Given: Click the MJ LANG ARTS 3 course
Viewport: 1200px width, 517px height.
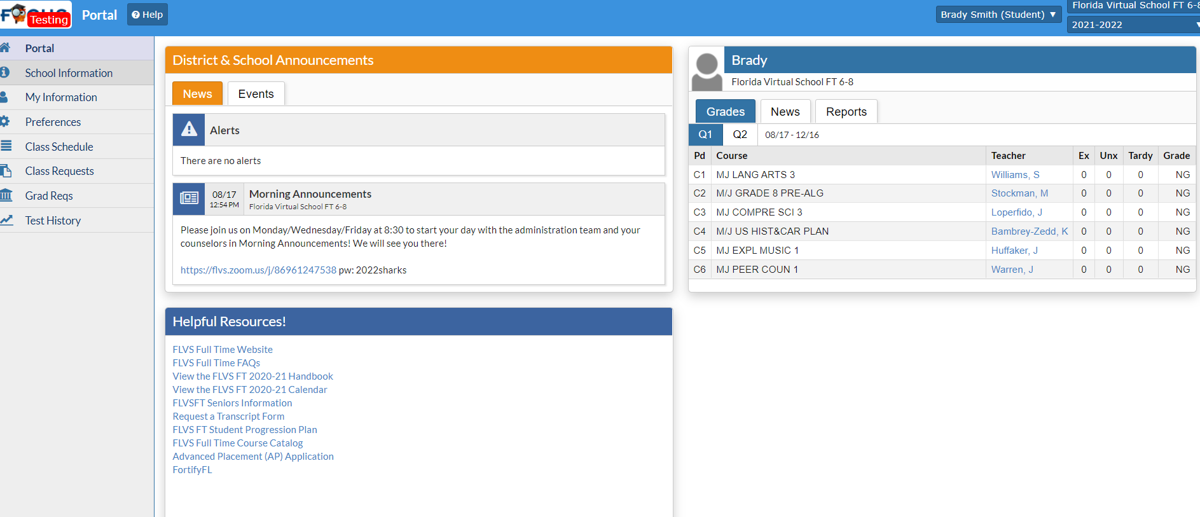Looking at the screenshot, I should point(755,175).
